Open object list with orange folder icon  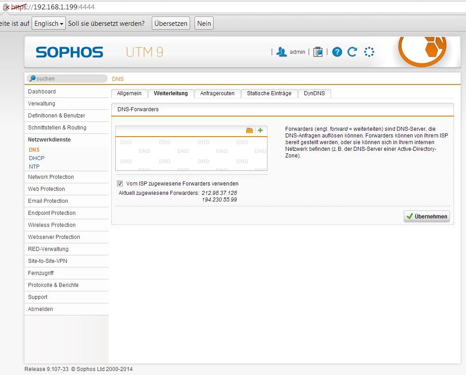point(249,130)
